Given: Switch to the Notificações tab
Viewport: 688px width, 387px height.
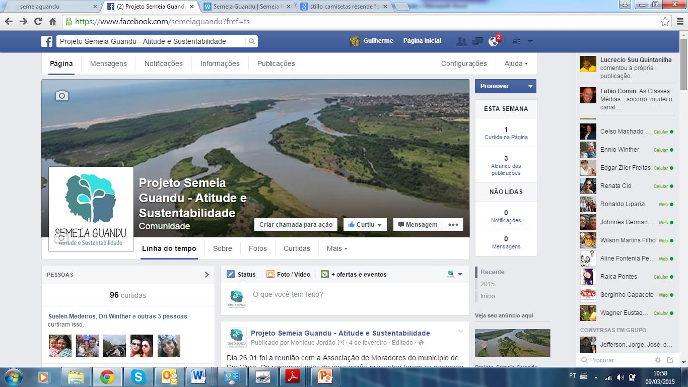Looking at the screenshot, I should pyautogui.click(x=164, y=63).
